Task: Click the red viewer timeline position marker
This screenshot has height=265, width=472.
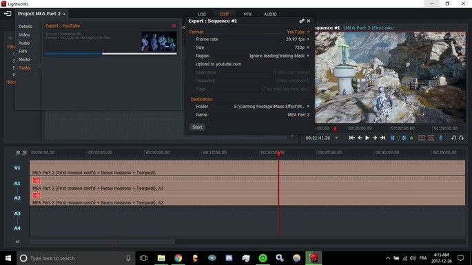Action: [x=335, y=129]
